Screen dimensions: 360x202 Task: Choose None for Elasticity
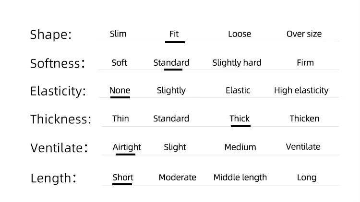coord(120,90)
